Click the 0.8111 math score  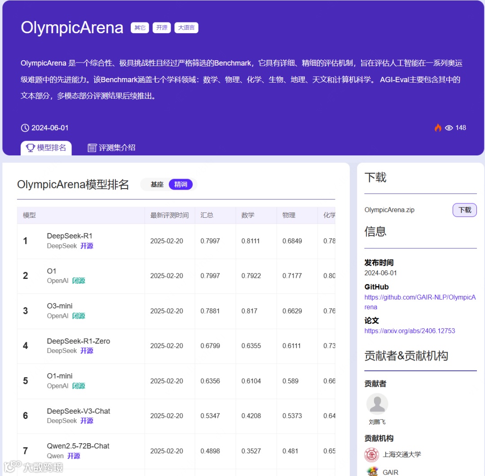click(251, 241)
